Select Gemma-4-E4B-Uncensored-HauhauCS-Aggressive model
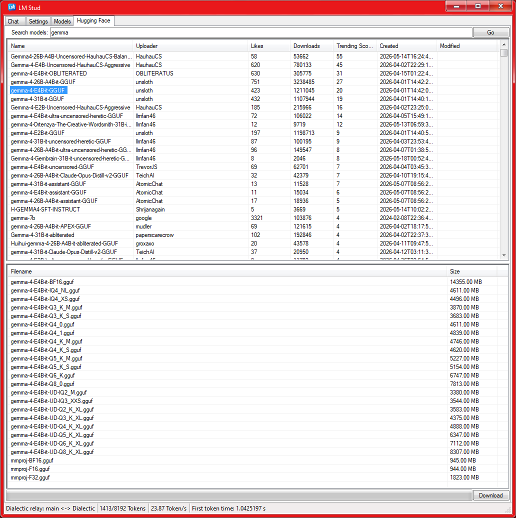 coord(252,65)
